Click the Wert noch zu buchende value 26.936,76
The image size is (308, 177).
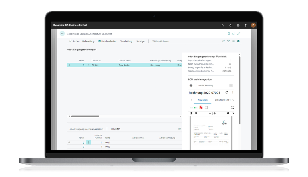[227, 71]
